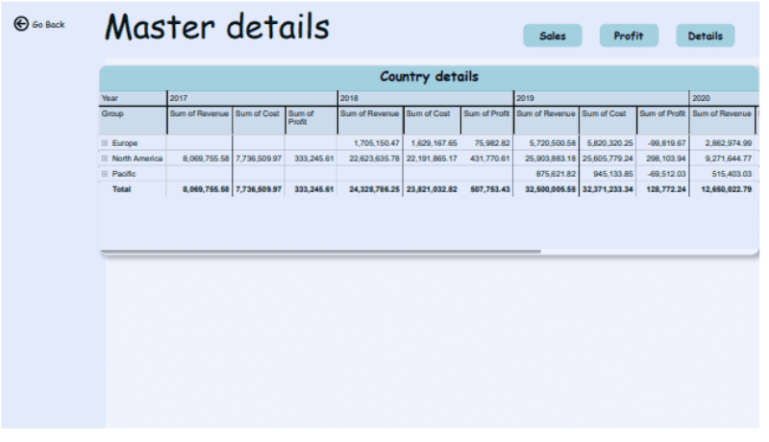Expand the Europe group row
This screenshot has height=442, width=769.
tap(105, 144)
